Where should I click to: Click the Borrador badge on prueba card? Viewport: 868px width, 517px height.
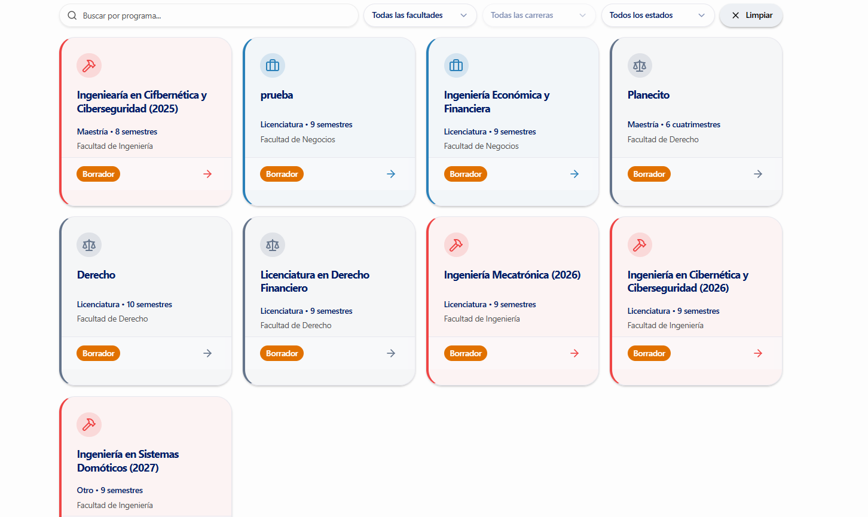(282, 174)
